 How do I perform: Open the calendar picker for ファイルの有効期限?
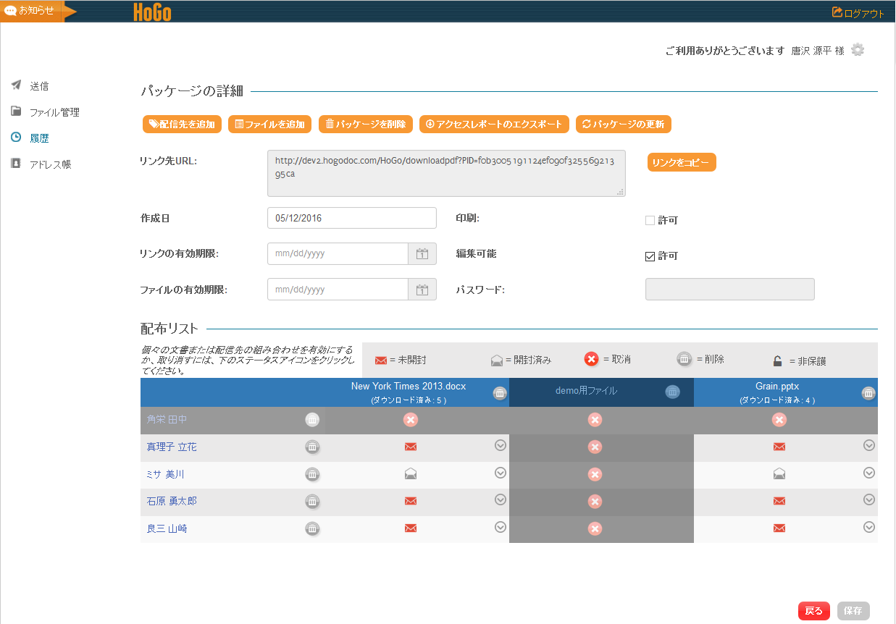point(422,290)
